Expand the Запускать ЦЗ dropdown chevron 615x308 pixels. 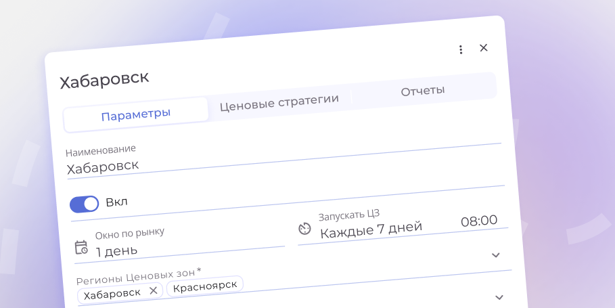[x=495, y=255]
